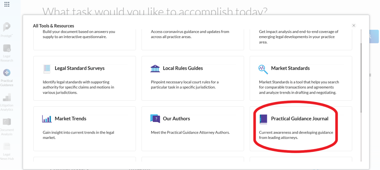
Task: Click the blue search button behind dialog
Action: tap(374, 36)
